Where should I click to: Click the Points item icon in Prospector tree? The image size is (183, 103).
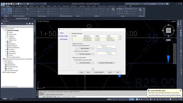(x=8, y=32)
